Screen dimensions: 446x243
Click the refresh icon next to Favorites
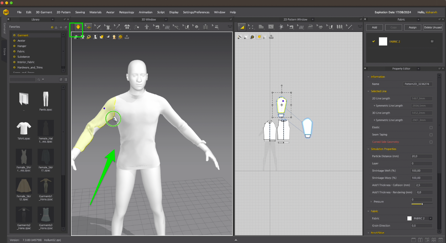click(66, 27)
